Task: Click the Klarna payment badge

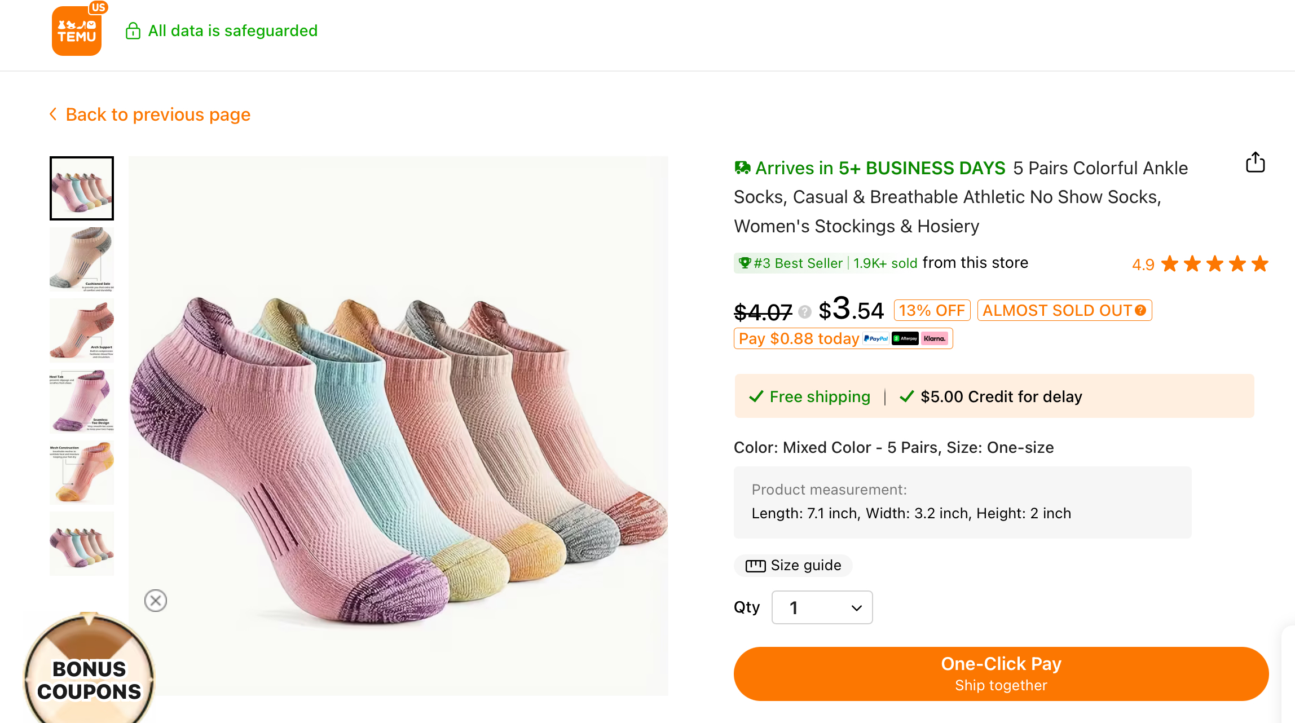Action: [x=935, y=338]
